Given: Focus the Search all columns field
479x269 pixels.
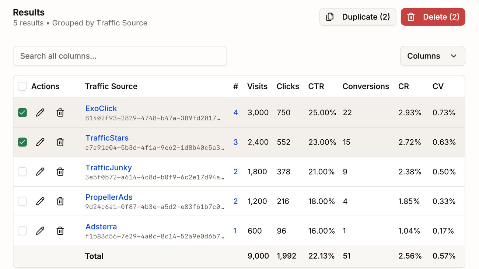Looking at the screenshot, I should pyautogui.click(x=120, y=56).
